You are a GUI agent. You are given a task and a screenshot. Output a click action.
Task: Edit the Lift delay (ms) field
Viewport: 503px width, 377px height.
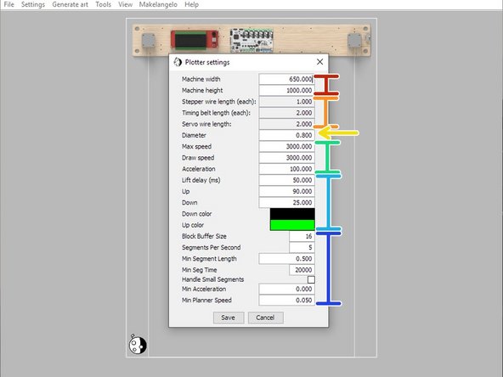(x=286, y=180)
